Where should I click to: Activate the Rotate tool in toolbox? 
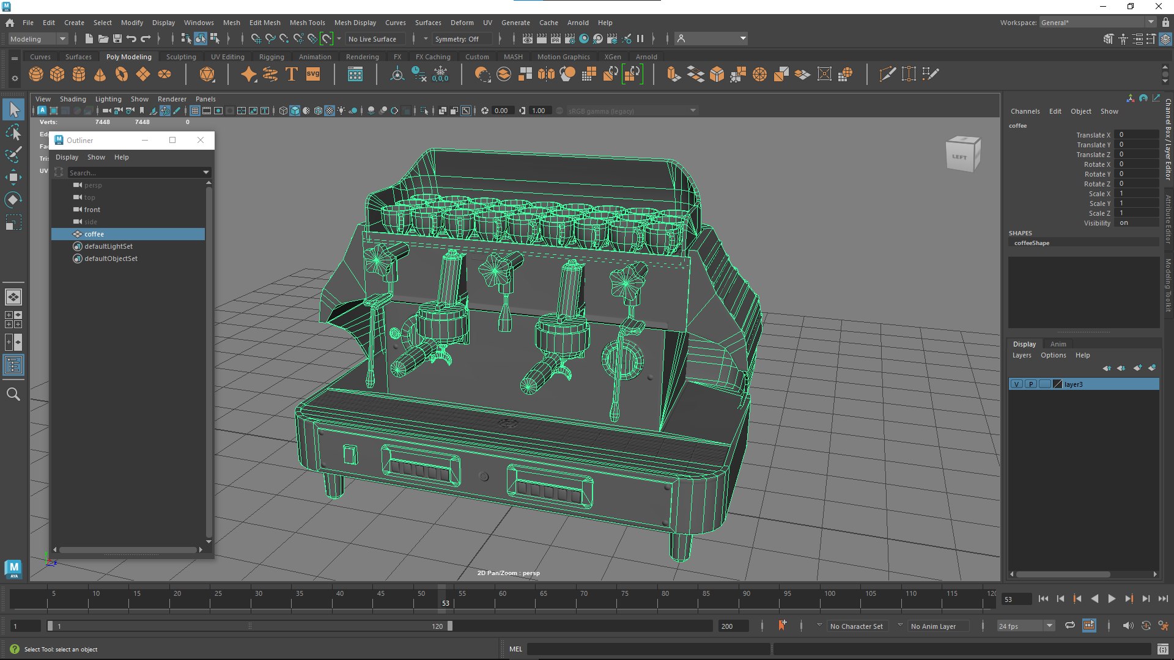13,200
